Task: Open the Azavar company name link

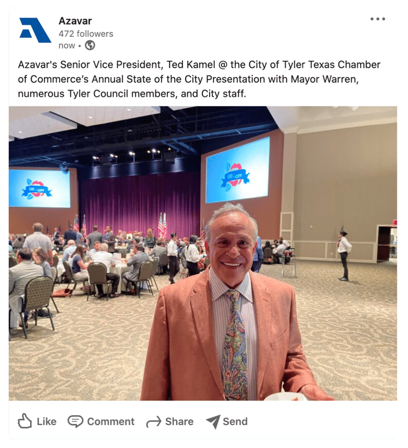Action: coord(75,21)
